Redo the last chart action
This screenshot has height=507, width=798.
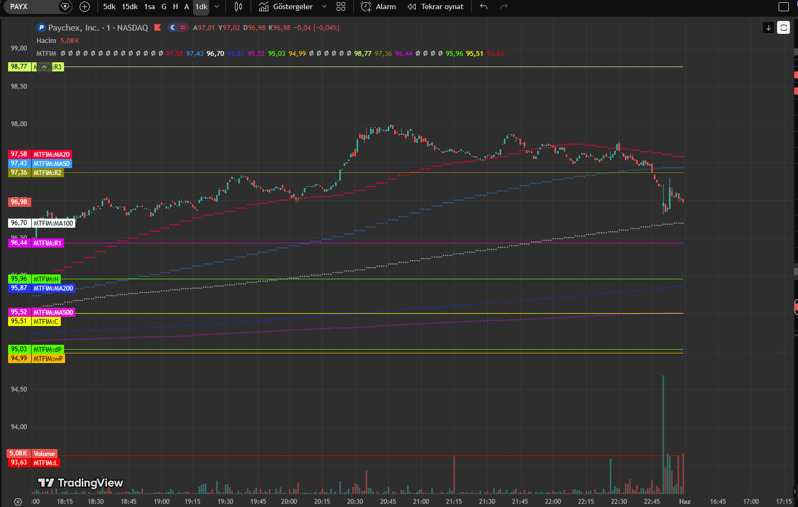coord(504,7)
